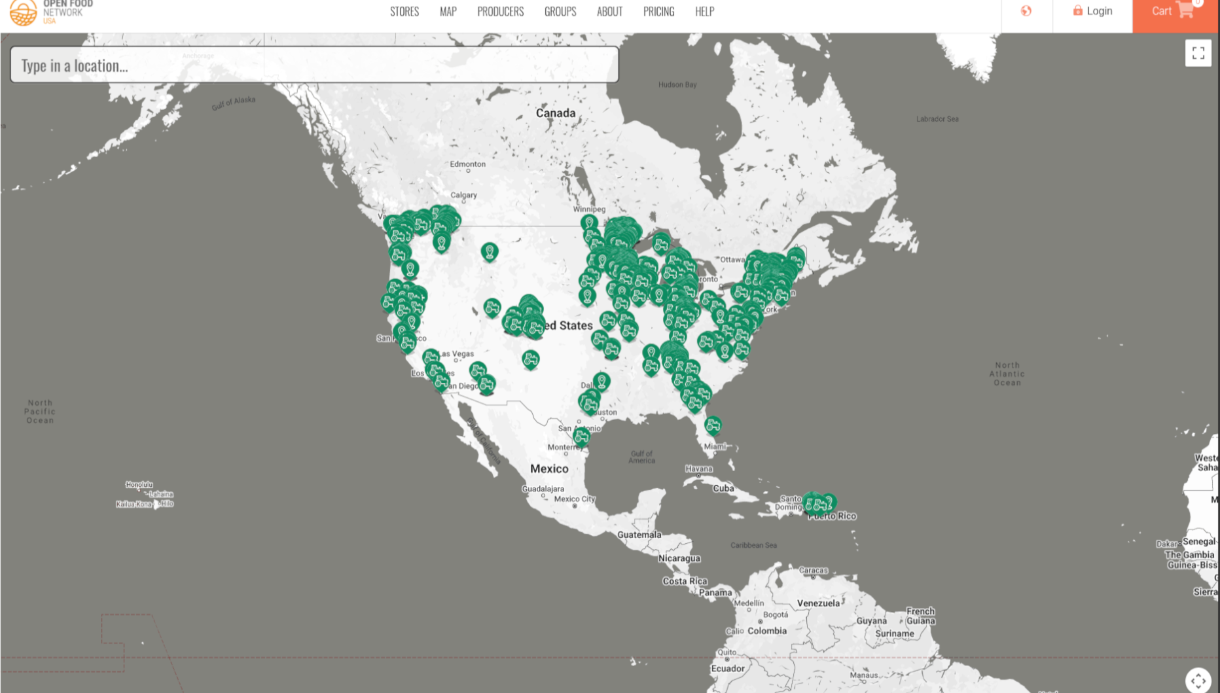The height and width of the screenshot is (693, 1220).
Task: Toggle fullscreen map view
Action: tap(1198, 53)
